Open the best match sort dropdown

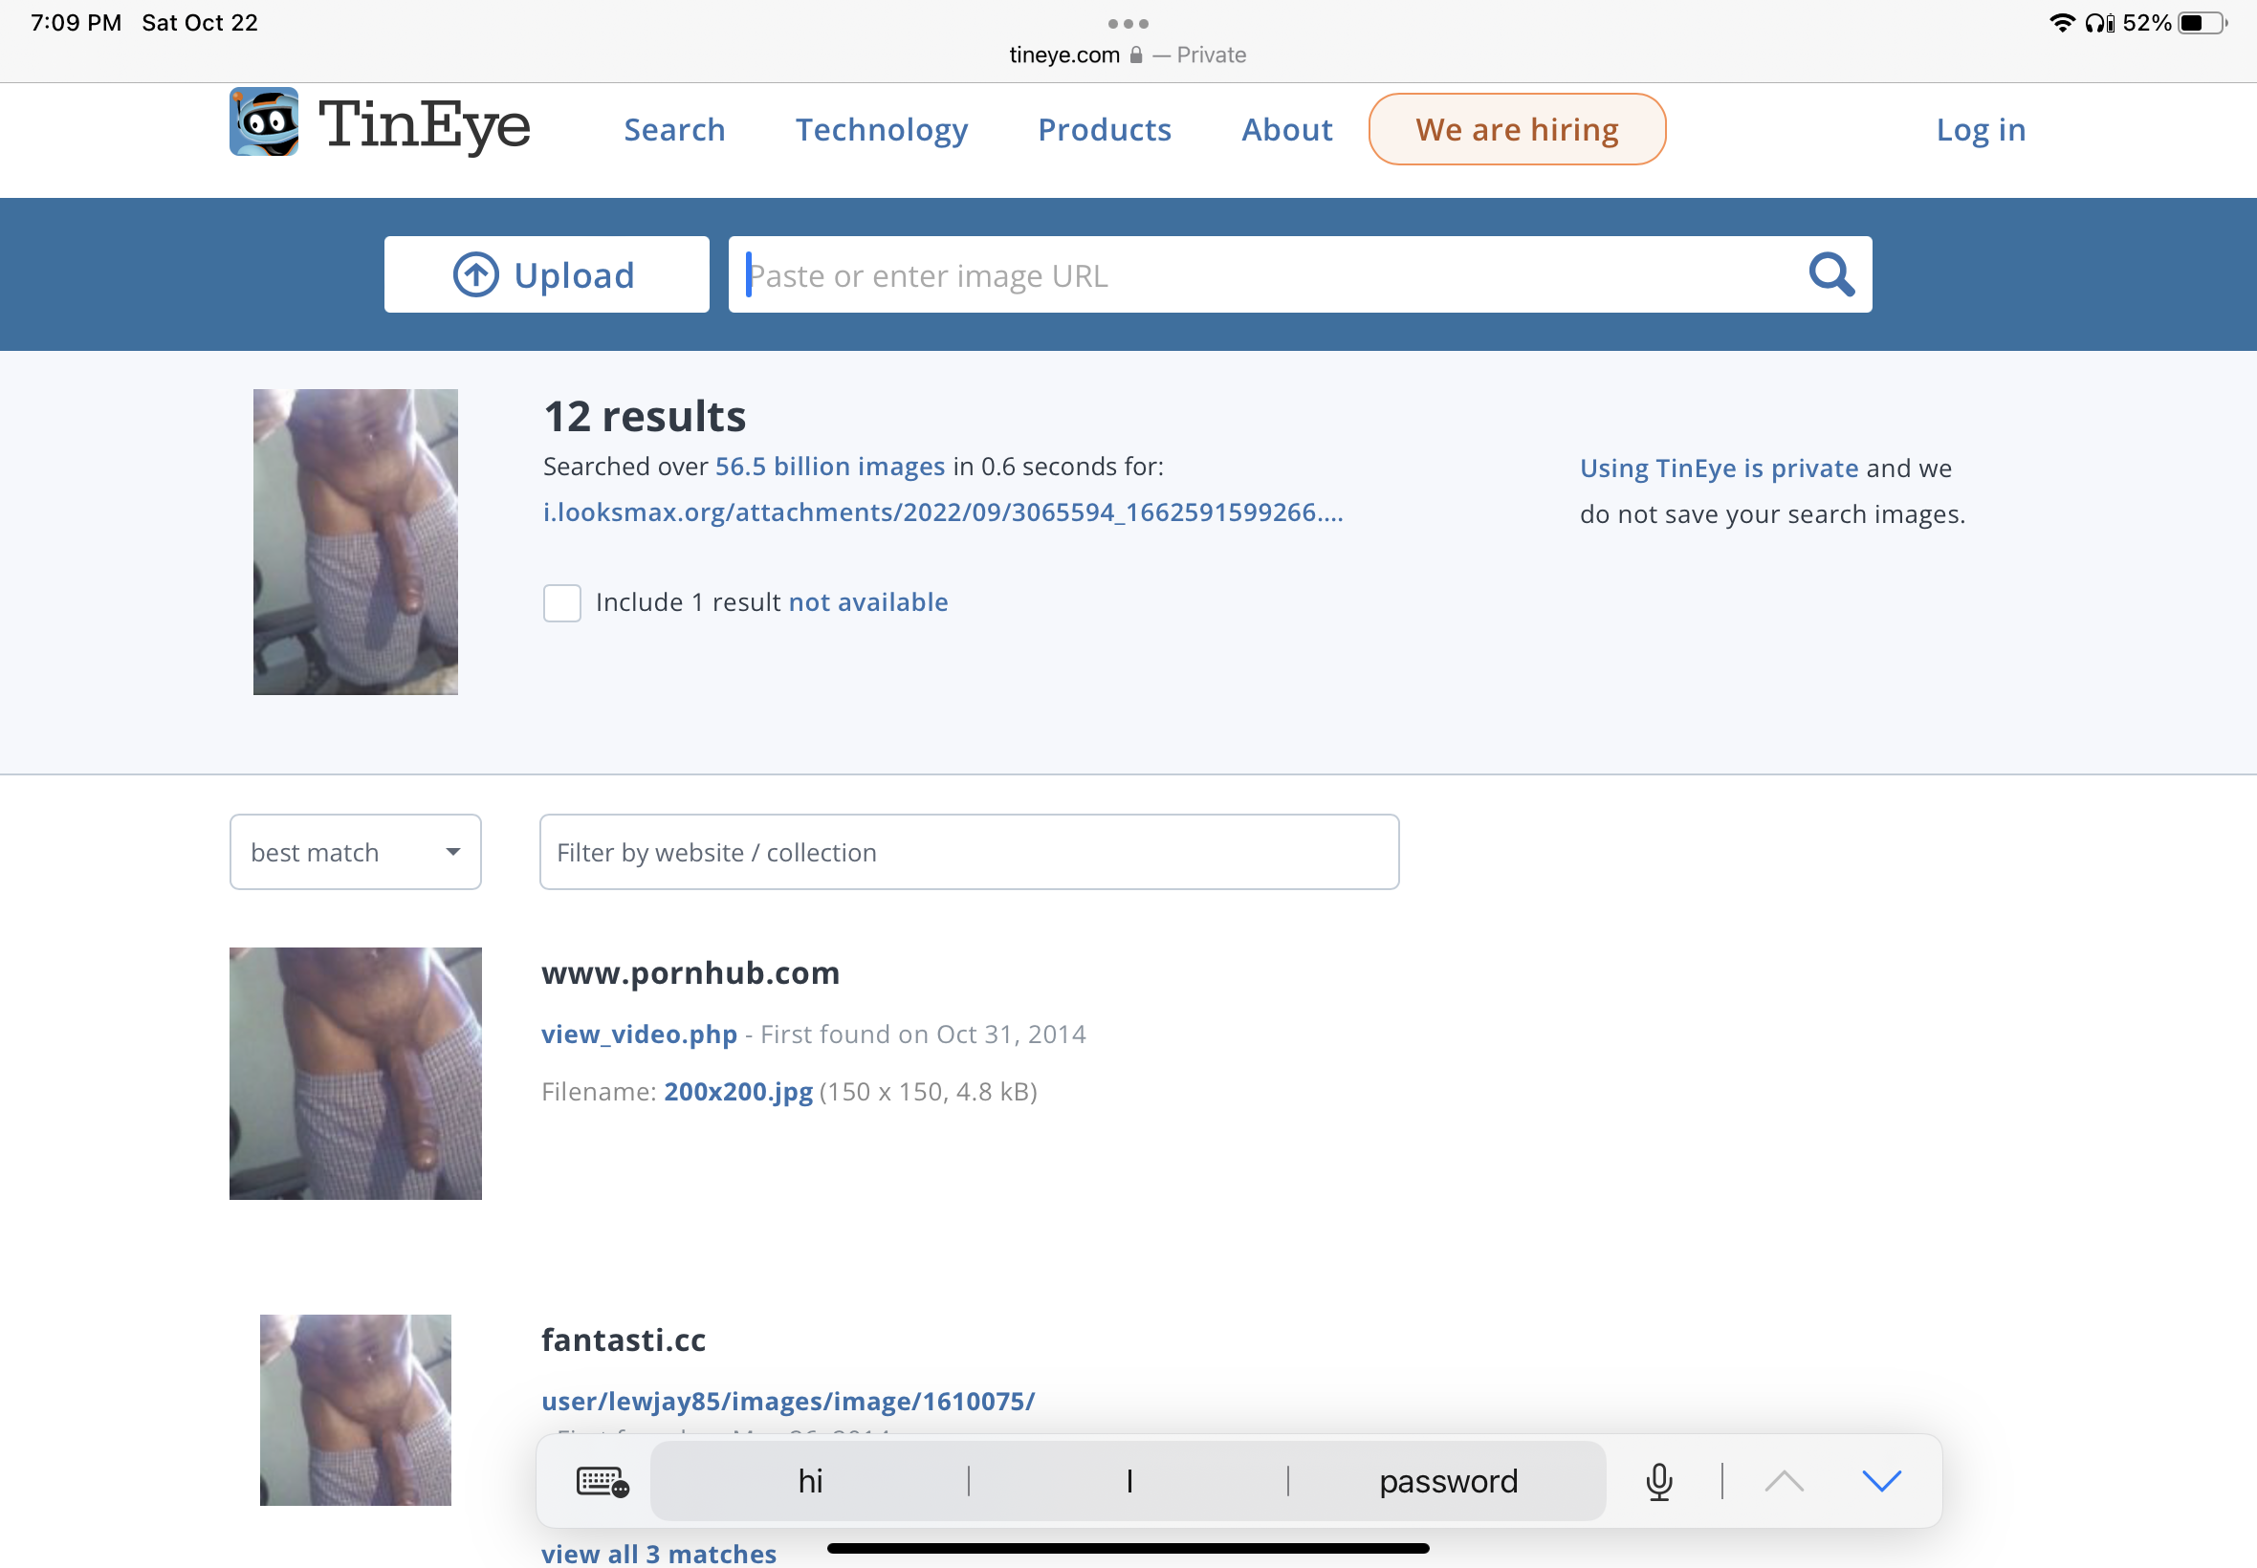(356, 852)
